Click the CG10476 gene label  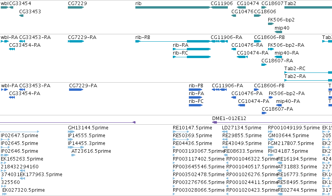[242, 12]
